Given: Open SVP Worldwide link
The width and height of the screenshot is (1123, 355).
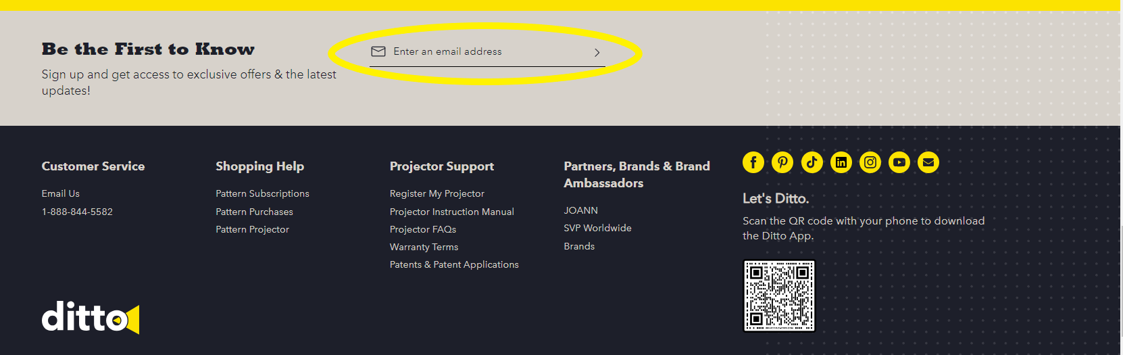Looking at the screenshot, I should tap(598, 228).
